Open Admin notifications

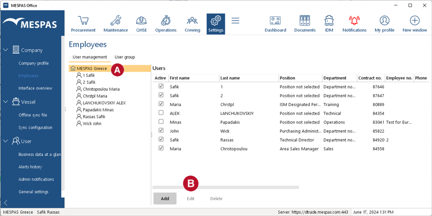click(x=36, y=179)
